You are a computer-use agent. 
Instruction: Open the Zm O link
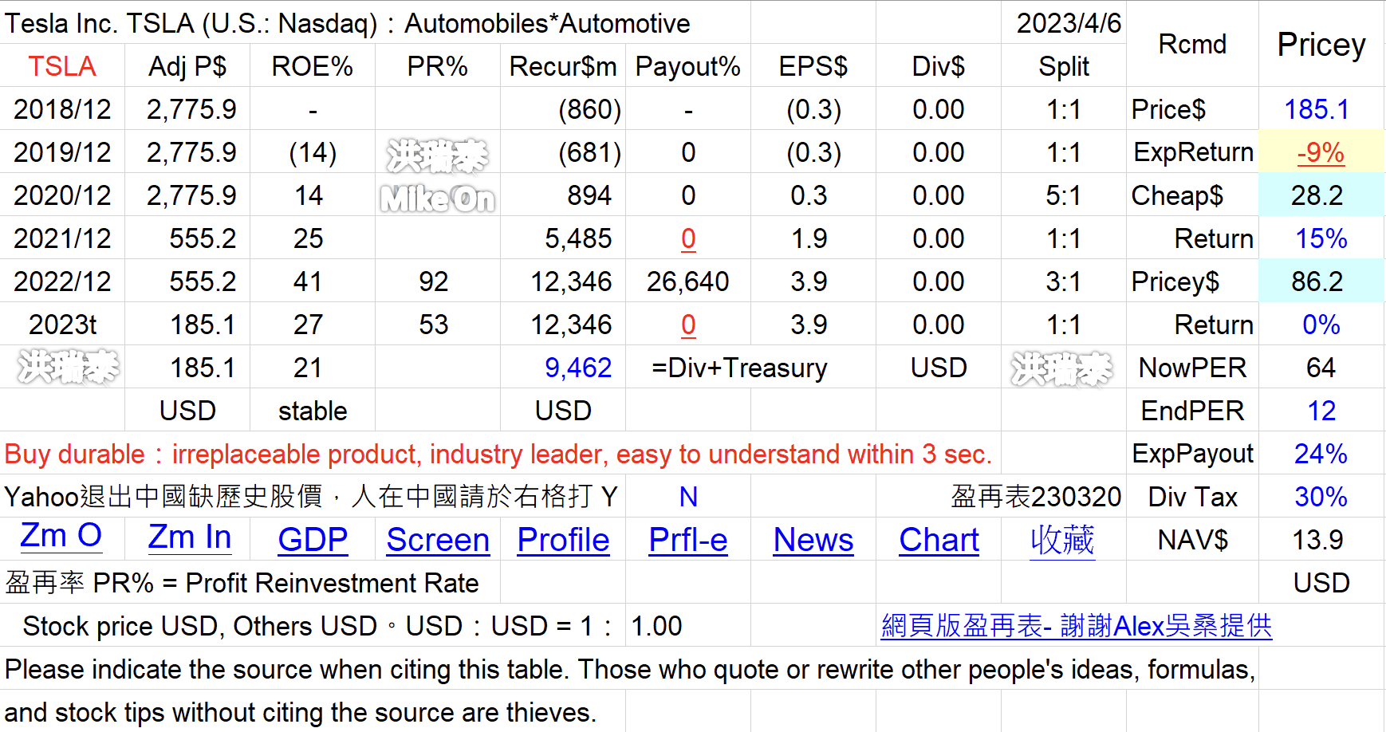pos(61,537)
